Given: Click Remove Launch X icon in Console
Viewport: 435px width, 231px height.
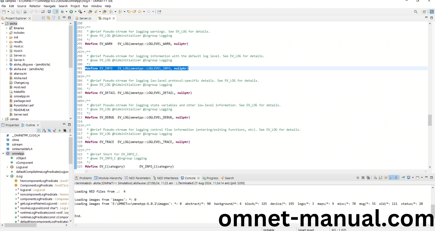Looking at the screenshot, I should tap(363, 178).
